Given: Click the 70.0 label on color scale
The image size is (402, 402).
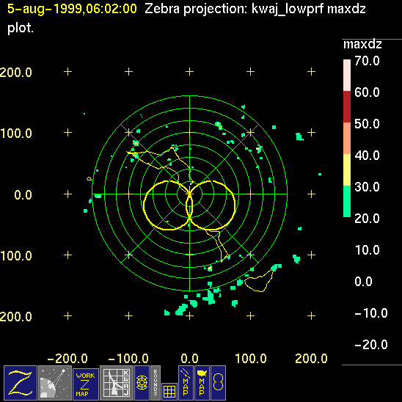Looking at the screenshot, I should pos(367,61).
